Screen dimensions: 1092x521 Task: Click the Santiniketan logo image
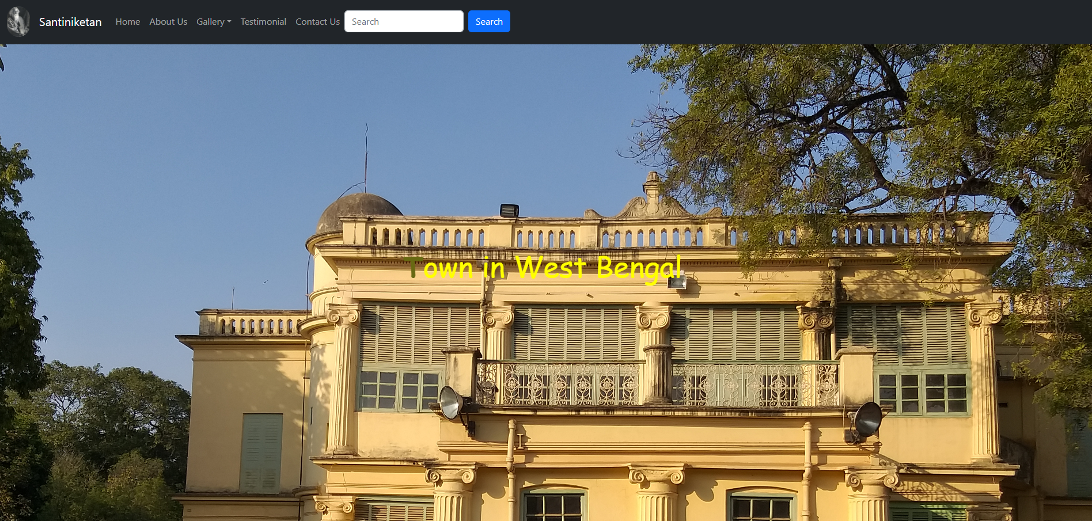pos(18,22)
